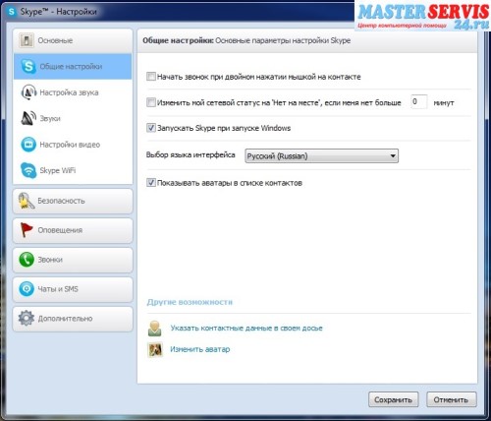Expand the Безопасность section
491x421 pixels.
point(73,201)
